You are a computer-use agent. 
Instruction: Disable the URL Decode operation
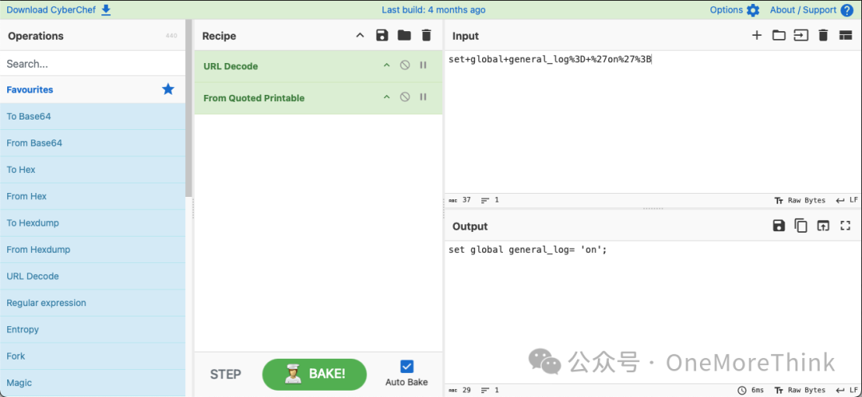405,65
